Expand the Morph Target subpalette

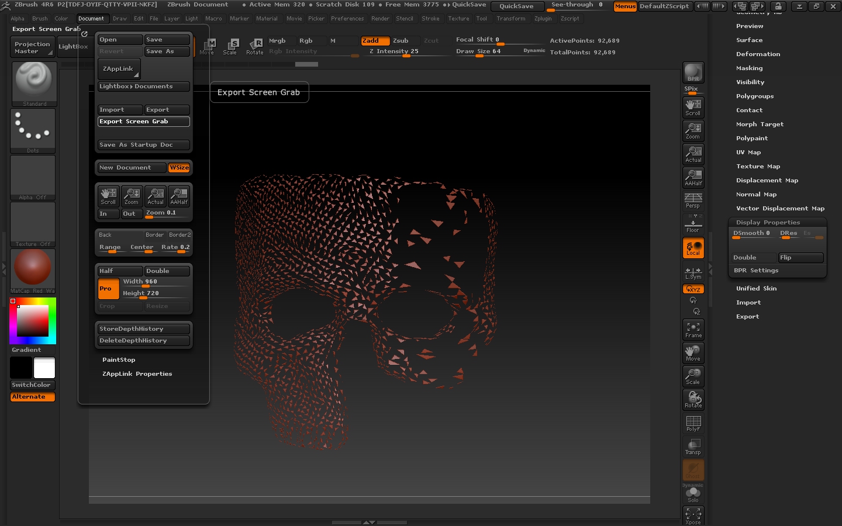[760, 124]
